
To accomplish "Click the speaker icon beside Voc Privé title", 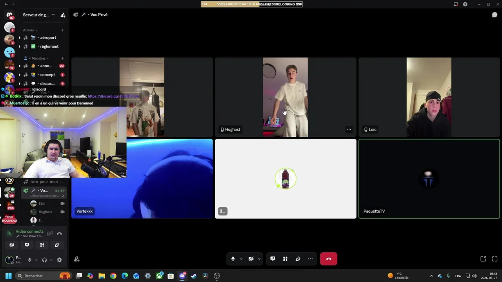I will pyautogui.click(x=76, y=14).
